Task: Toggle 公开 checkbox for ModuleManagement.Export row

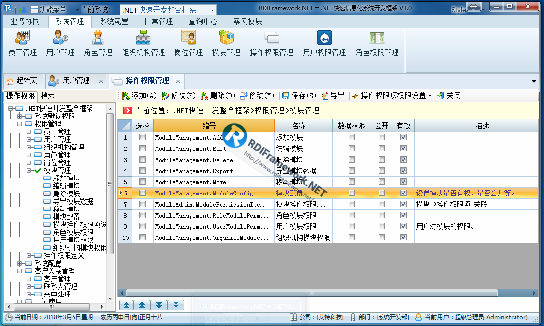Action: coord(382,170)
